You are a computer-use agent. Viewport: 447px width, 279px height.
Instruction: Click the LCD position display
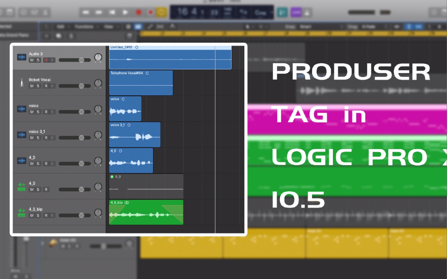point(198,12)
